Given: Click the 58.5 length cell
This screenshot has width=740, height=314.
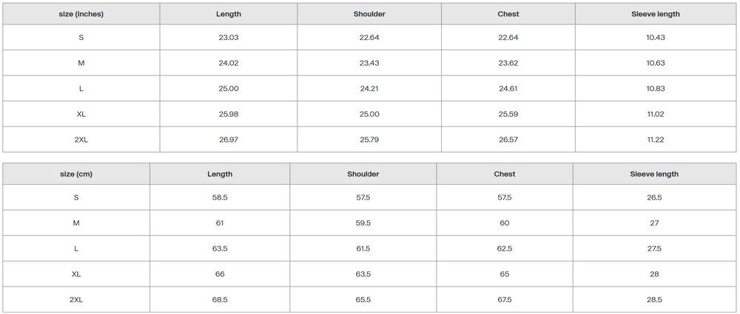Looking at the screenshot, I should [x=220, y=198].
